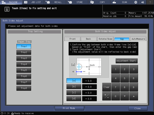This screenshot has width=154, height=115.
Task: Select gap position [b]
Action: coord(74,87)
